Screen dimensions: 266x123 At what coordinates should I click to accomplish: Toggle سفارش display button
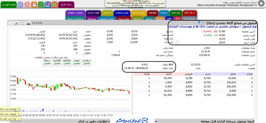(x=87, y=62)
